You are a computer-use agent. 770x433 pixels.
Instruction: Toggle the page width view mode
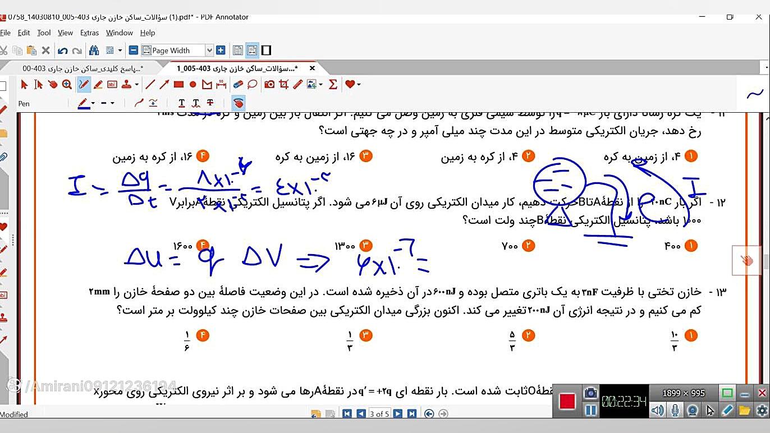(x=252, y=50)
